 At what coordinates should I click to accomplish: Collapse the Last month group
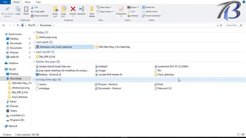34,52
